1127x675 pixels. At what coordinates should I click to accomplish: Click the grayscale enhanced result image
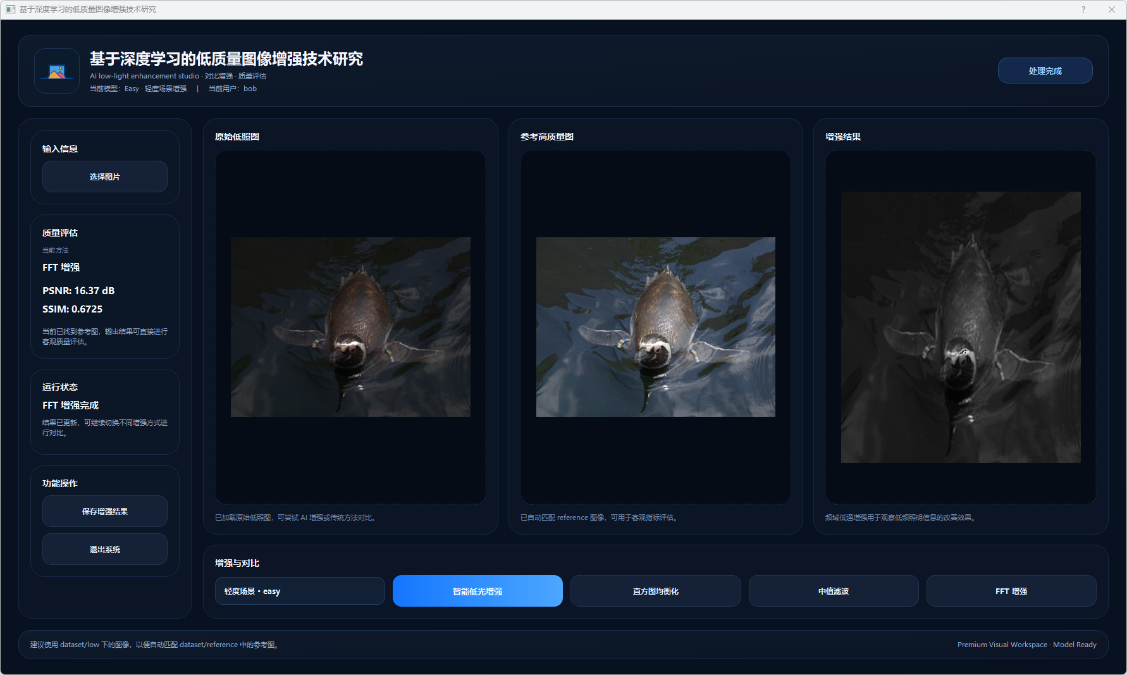(x=960, y=327)
